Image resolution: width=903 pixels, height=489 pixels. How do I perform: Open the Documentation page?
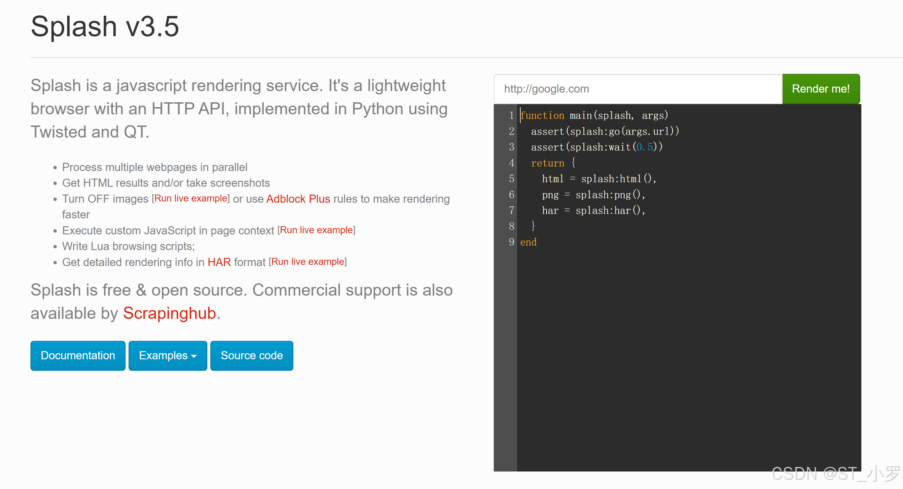pos(78,356)
